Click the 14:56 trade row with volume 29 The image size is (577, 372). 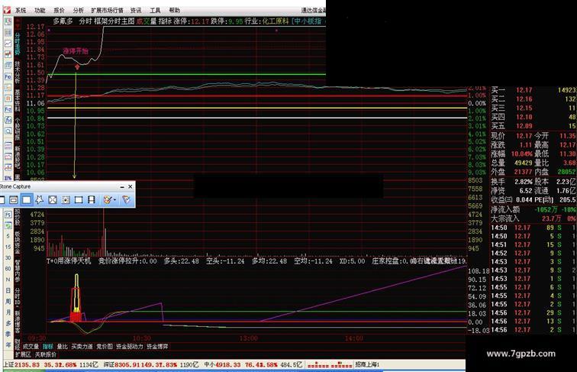[x=533, y=312]
